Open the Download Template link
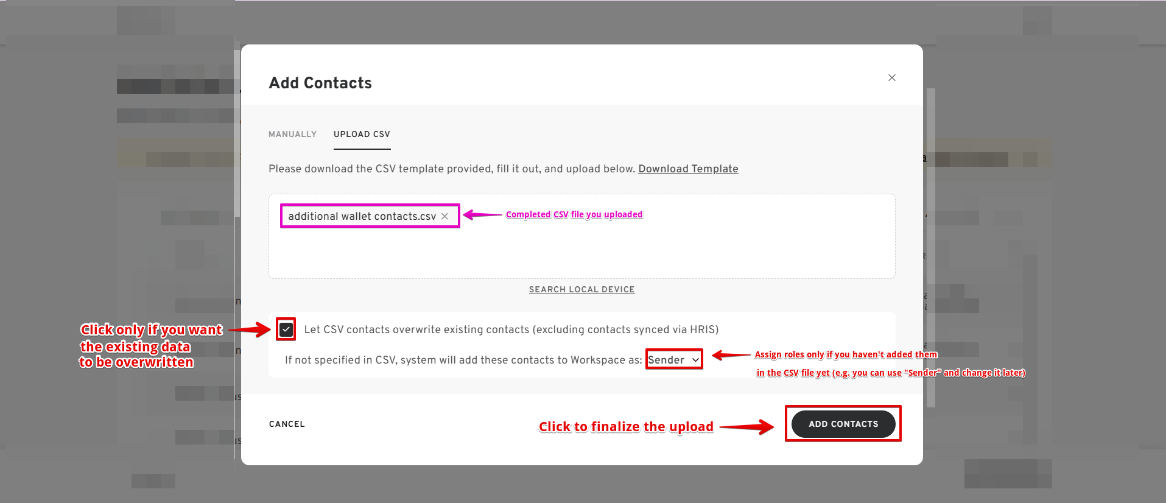Image resolution: width=1166 pixels, height=503 pixels. (688, 169)
